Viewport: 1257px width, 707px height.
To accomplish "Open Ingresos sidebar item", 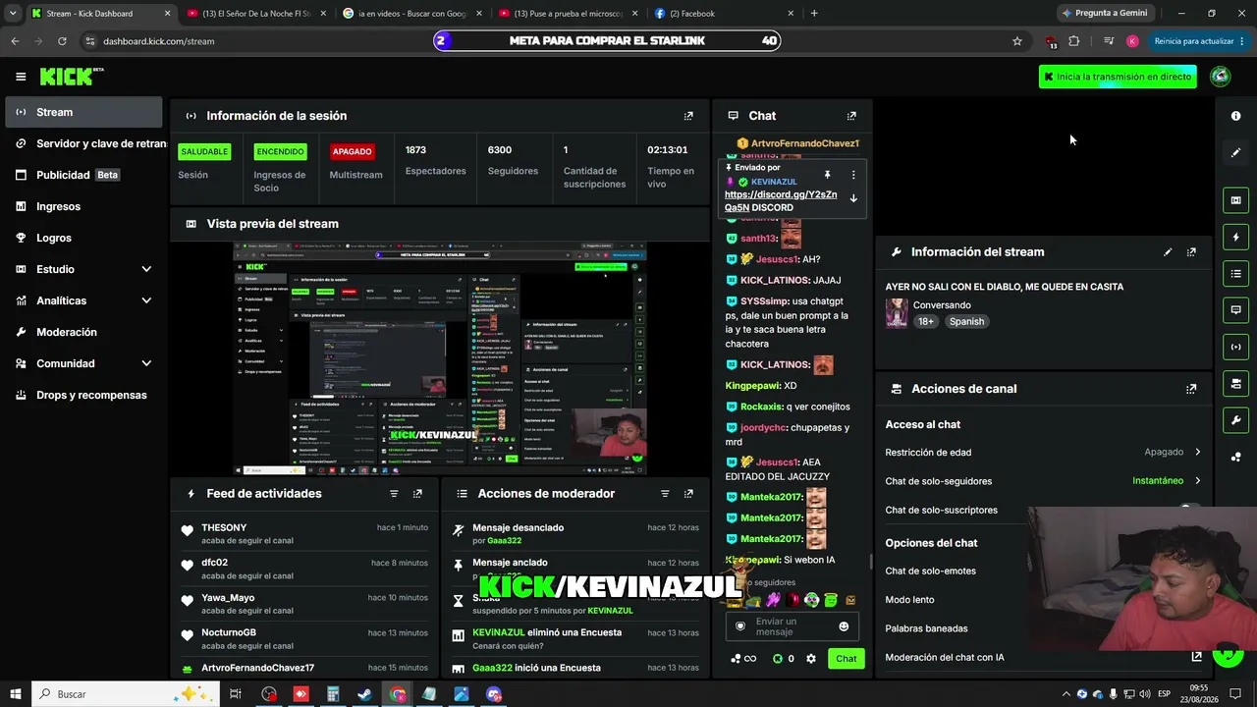I will point(82,206).
